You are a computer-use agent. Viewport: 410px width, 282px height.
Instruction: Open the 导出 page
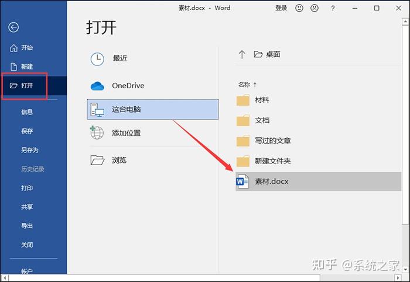27,226
